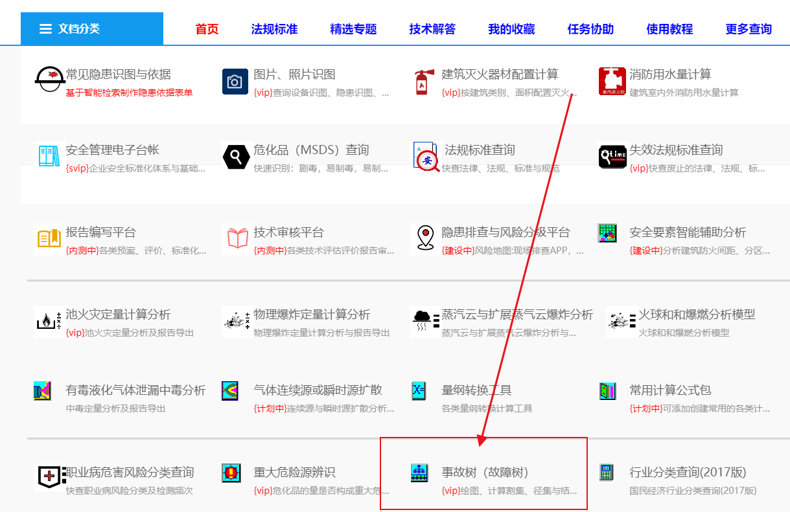Open the 法规标准 menu
The width and height of the screenshot is (790, 512).
(x=274, y=29)
